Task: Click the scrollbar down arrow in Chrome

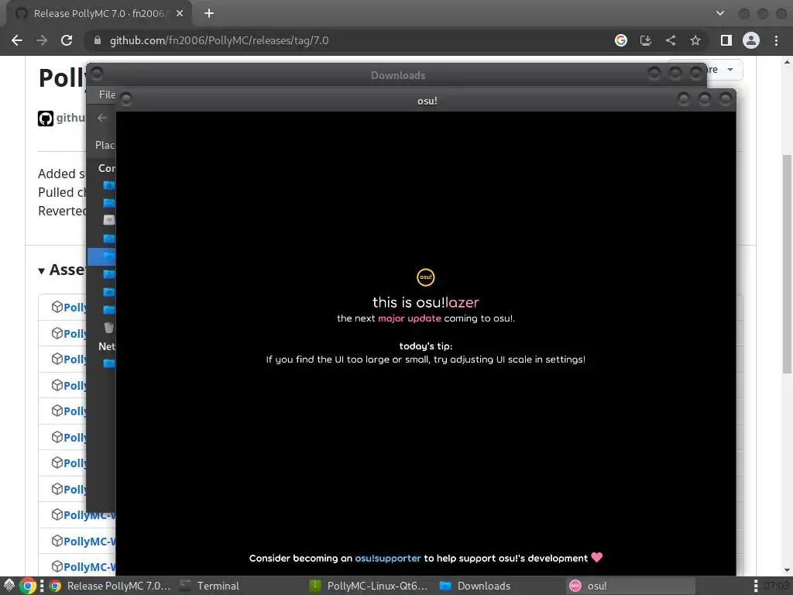Action: tap(787, 569)
